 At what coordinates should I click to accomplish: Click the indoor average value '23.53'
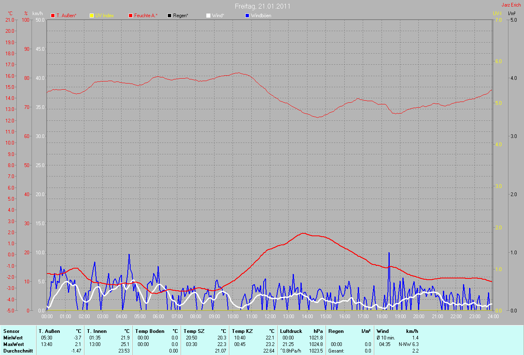[x=124, y=351]
